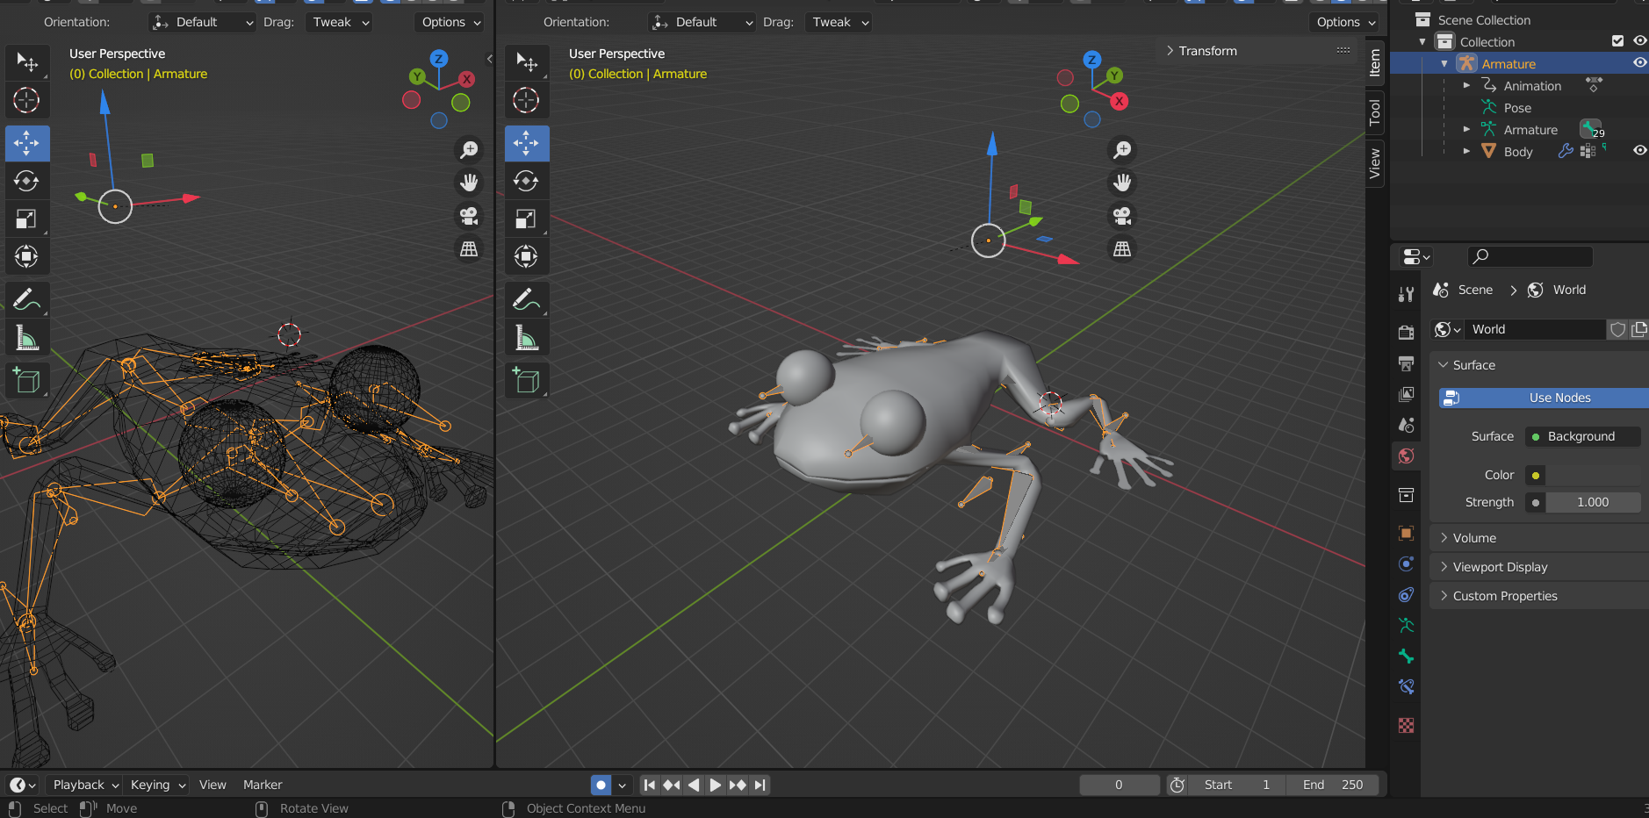Hide Collection with its eye icon
This screenshot has width=1649, height=818.
click(1639, 41)
